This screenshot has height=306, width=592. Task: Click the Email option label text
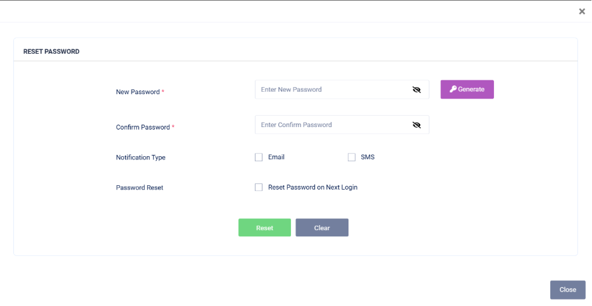point(276,157)
